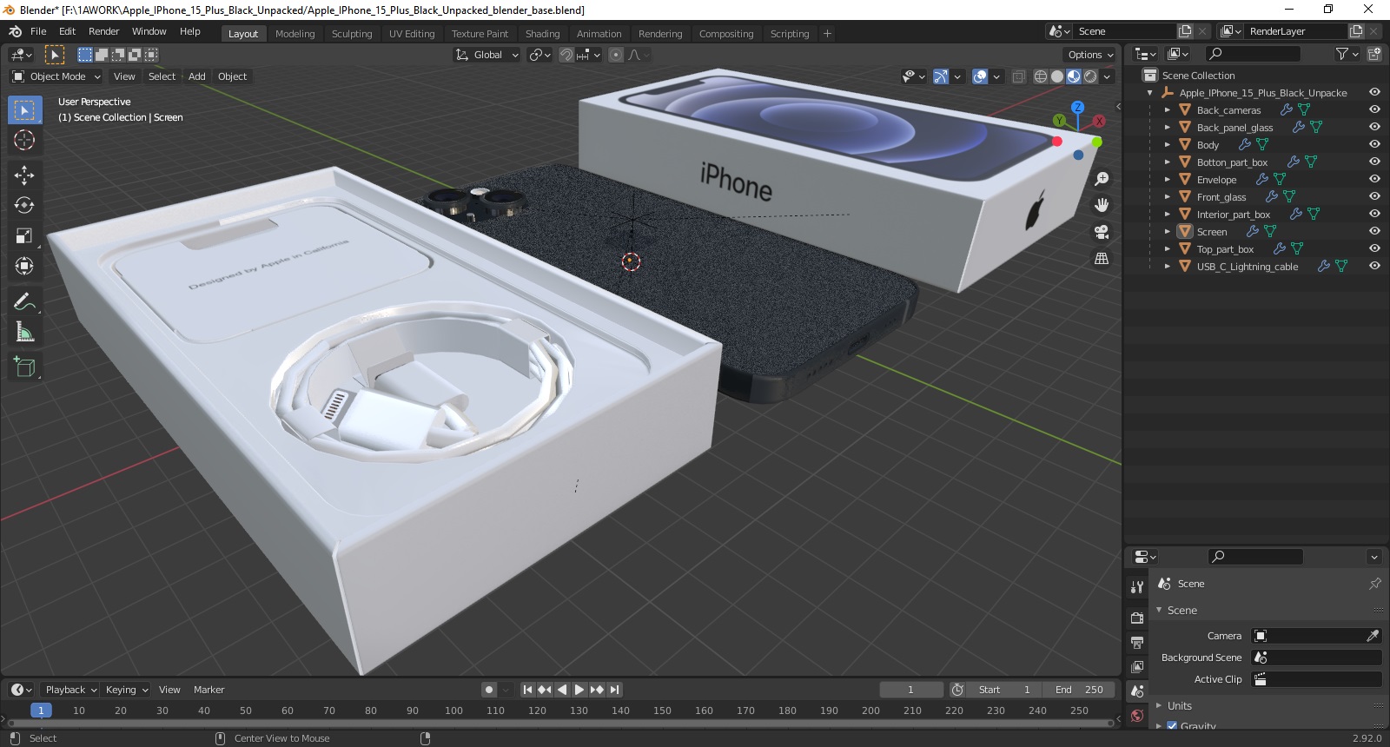Choose the Move tool
Screen dimensions: 1390x747
click(x=24, y=175)
